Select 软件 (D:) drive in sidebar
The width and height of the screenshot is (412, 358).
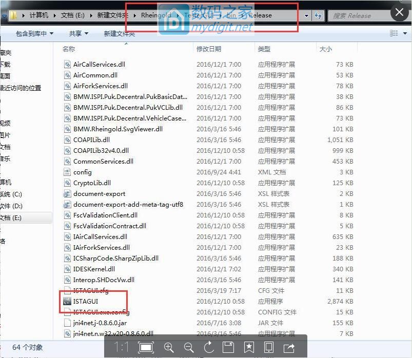tap(11, 206)
